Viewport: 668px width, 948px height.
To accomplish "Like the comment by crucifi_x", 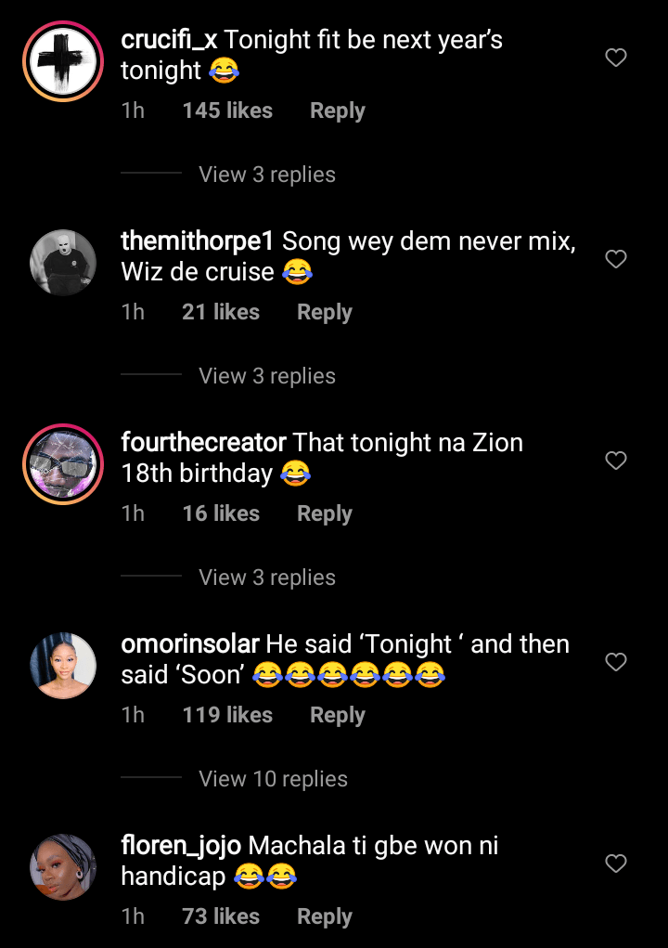I will [x=616, y=58].
